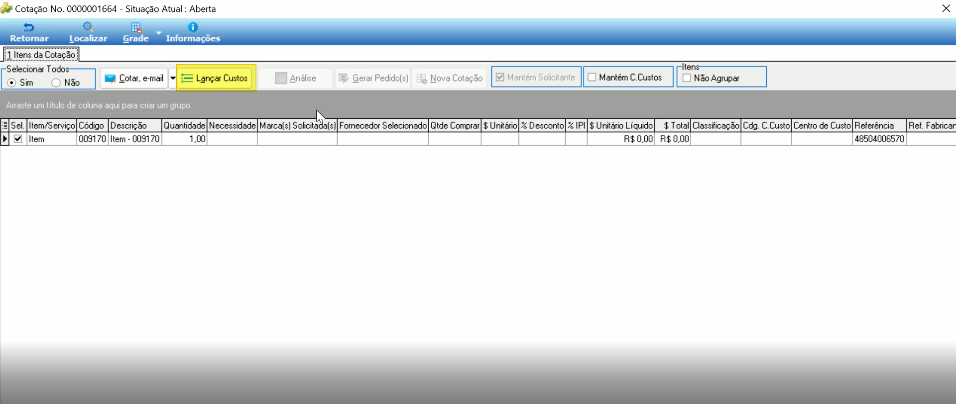
Task: Sort by the Item/Serviço column header
Action: tap(52, 125)
